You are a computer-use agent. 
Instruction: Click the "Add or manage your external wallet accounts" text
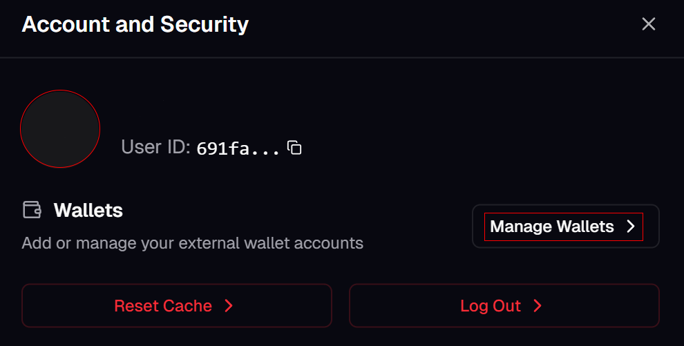(192, 243)
